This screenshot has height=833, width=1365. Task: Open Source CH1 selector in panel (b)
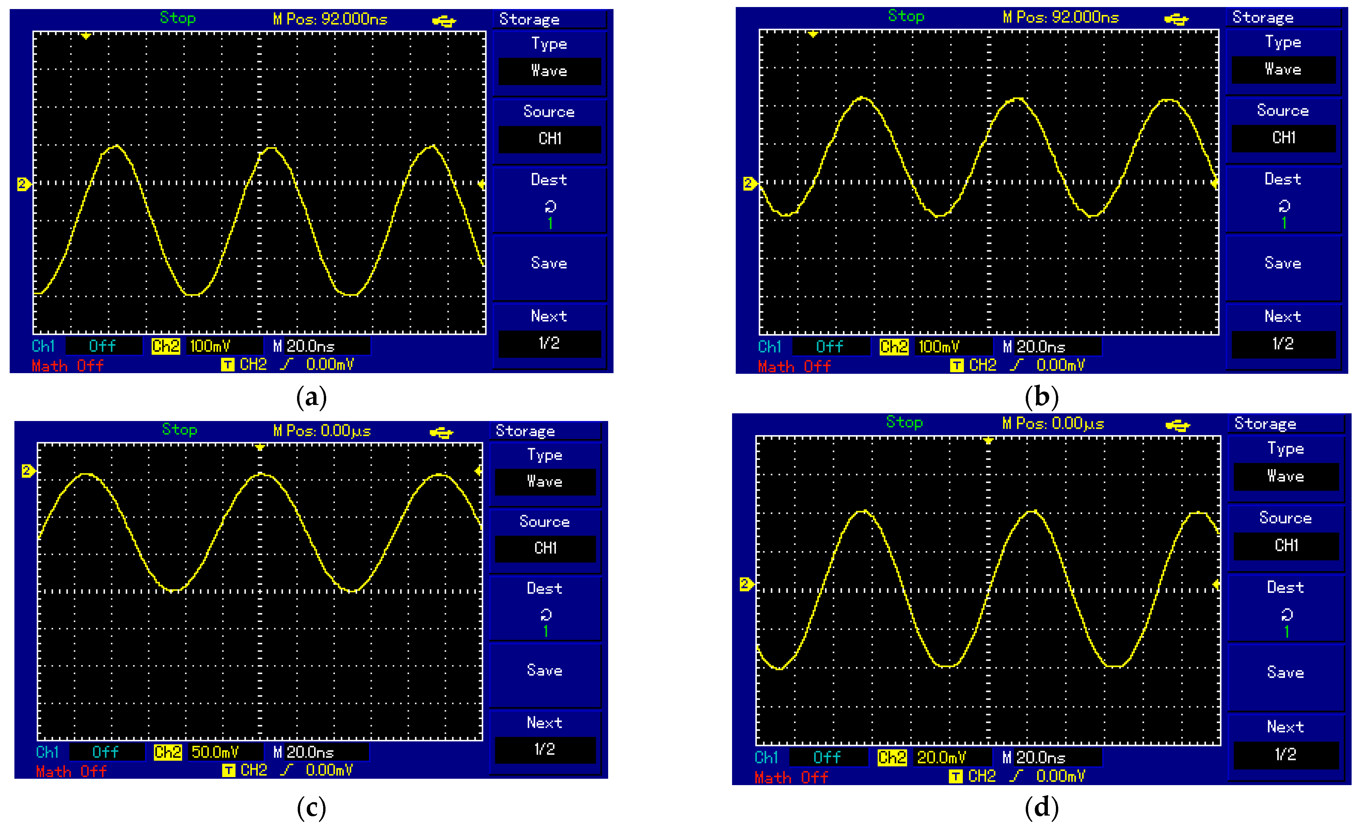[1284, 137]
